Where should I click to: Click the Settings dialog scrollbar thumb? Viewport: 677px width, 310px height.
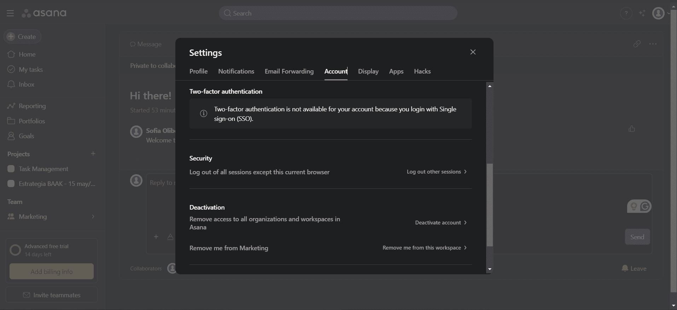[490, 205]
